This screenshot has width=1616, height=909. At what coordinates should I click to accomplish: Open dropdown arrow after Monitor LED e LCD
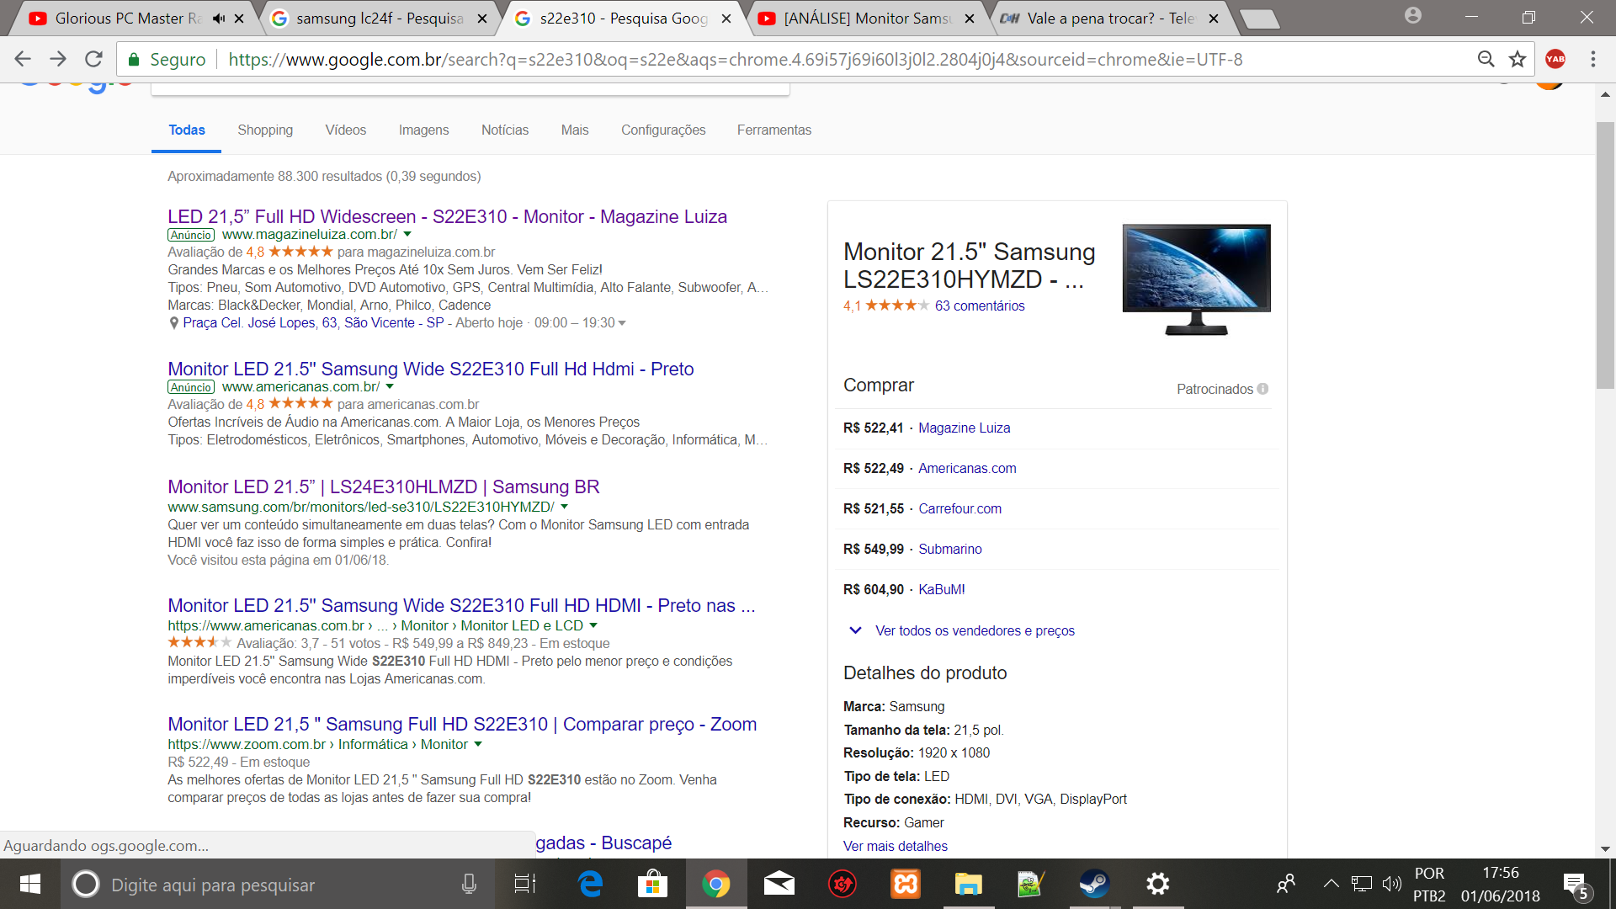tap(593, 625)
